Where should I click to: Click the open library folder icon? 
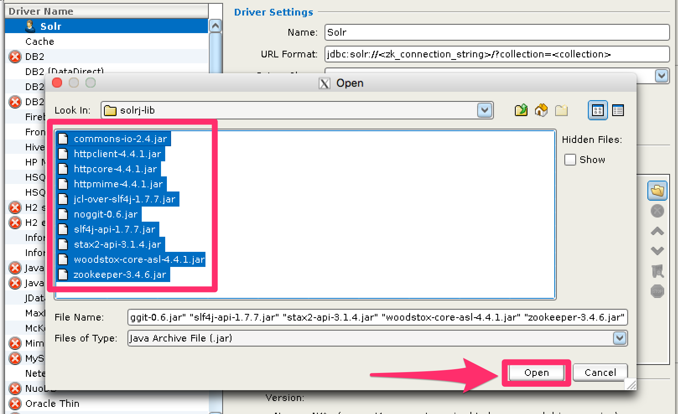coord(657,191)
